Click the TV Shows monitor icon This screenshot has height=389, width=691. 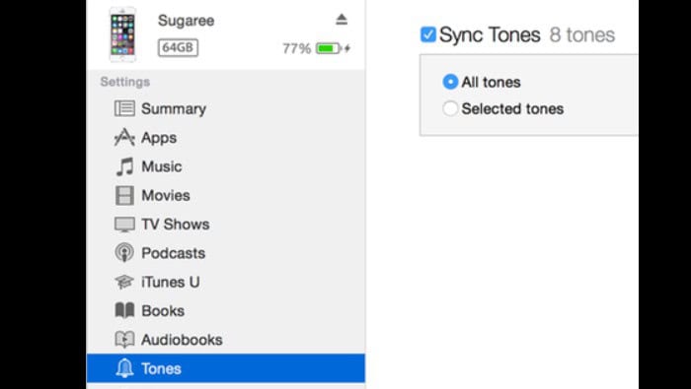click(124, 225)
